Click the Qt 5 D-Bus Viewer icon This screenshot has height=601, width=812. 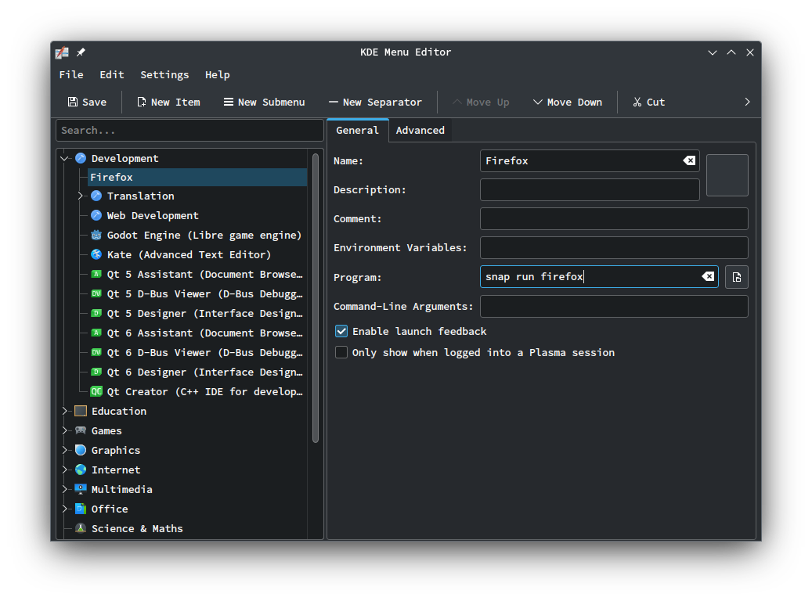click(96, 293)
